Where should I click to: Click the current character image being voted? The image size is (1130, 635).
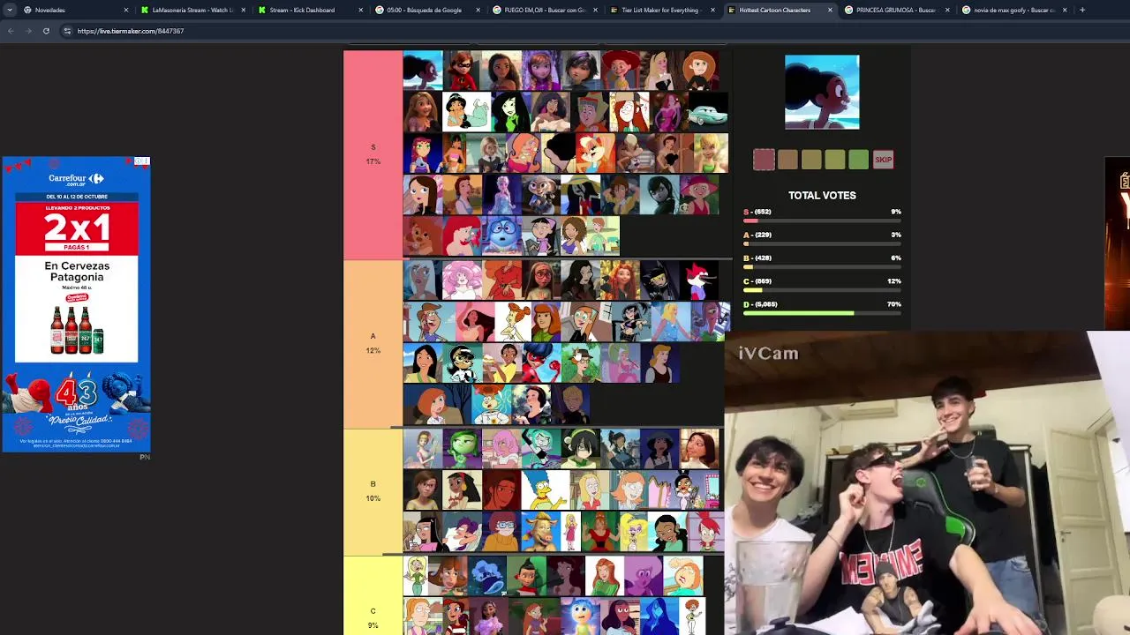(822, 92)
